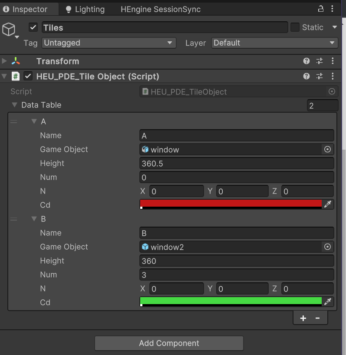
Task: Enable the Static checkbox
Action: (x=295, y=27)
